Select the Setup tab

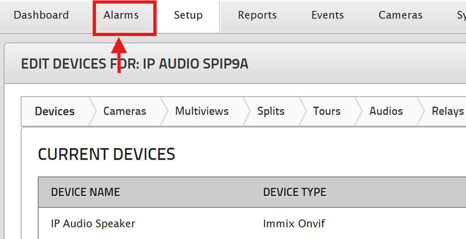click(188, 15)
